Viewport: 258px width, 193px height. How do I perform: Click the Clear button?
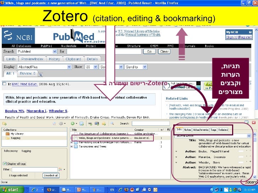point(164,52)
